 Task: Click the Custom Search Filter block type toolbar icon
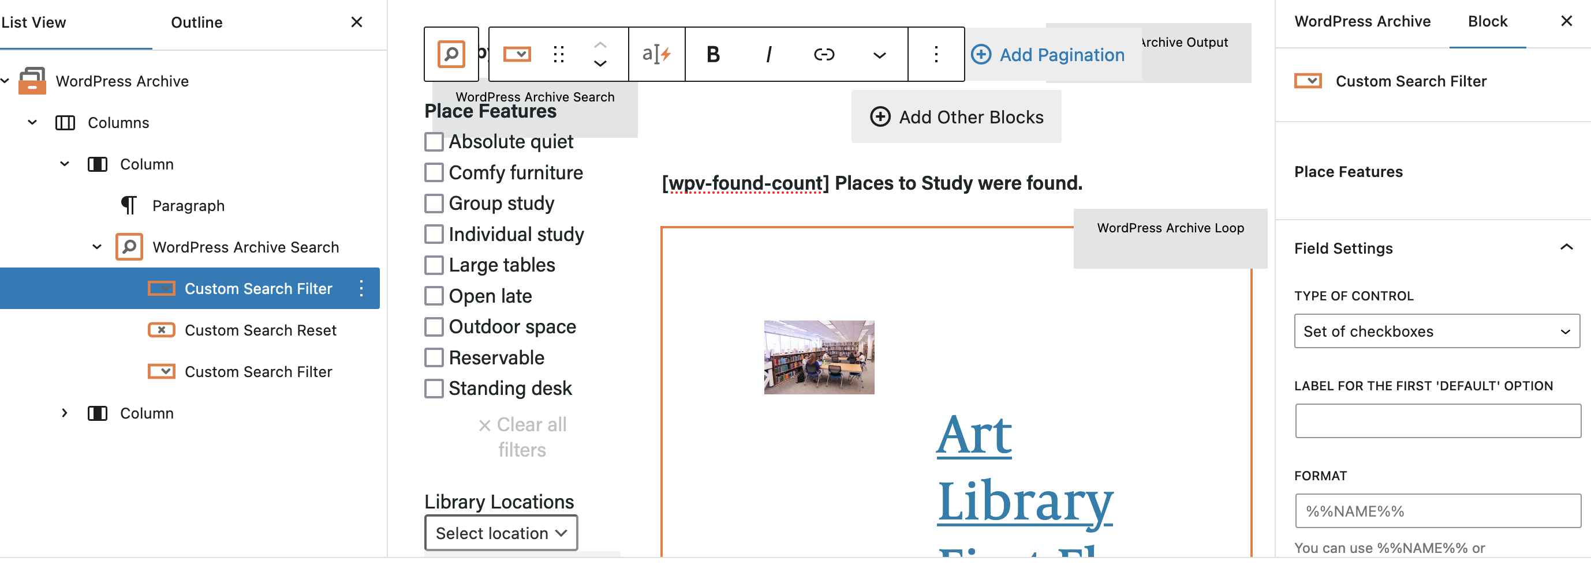pyautogui.click(x=517, y=54)
